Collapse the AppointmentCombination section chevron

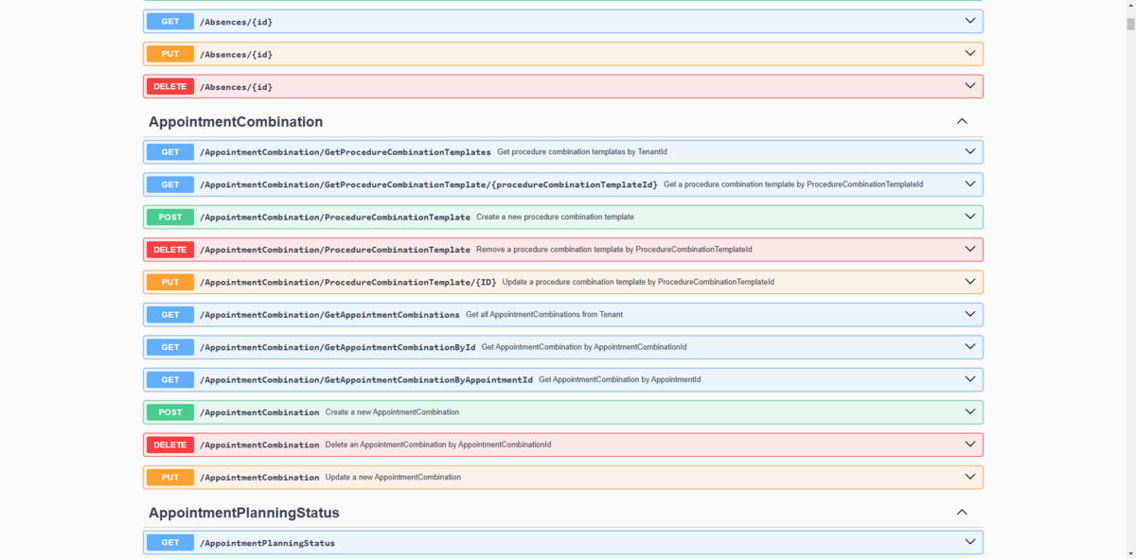pos(962,122)
